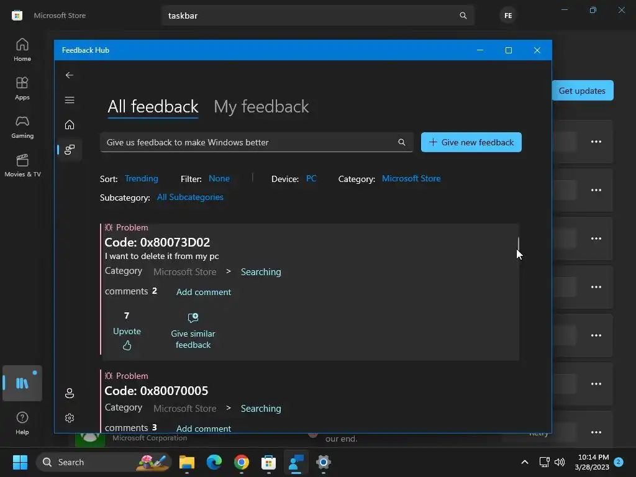
Task: Open Windows Start menu
Action: [x=20, y=462]
